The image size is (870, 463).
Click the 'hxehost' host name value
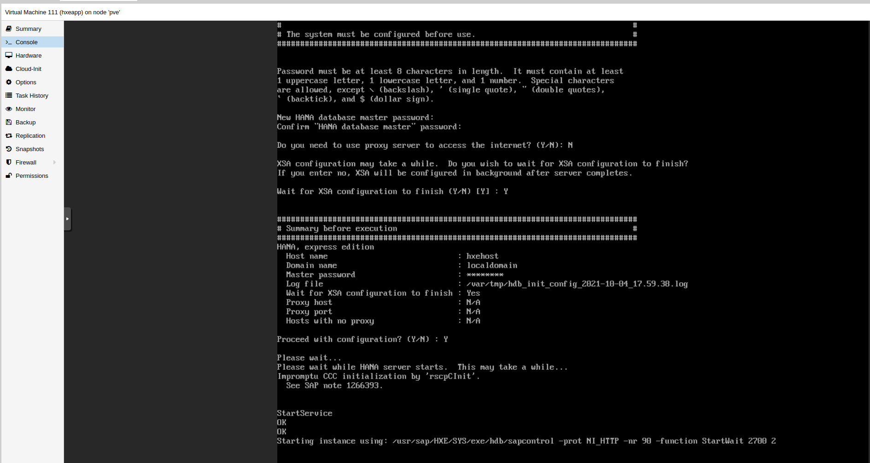(x=482, y=256)
